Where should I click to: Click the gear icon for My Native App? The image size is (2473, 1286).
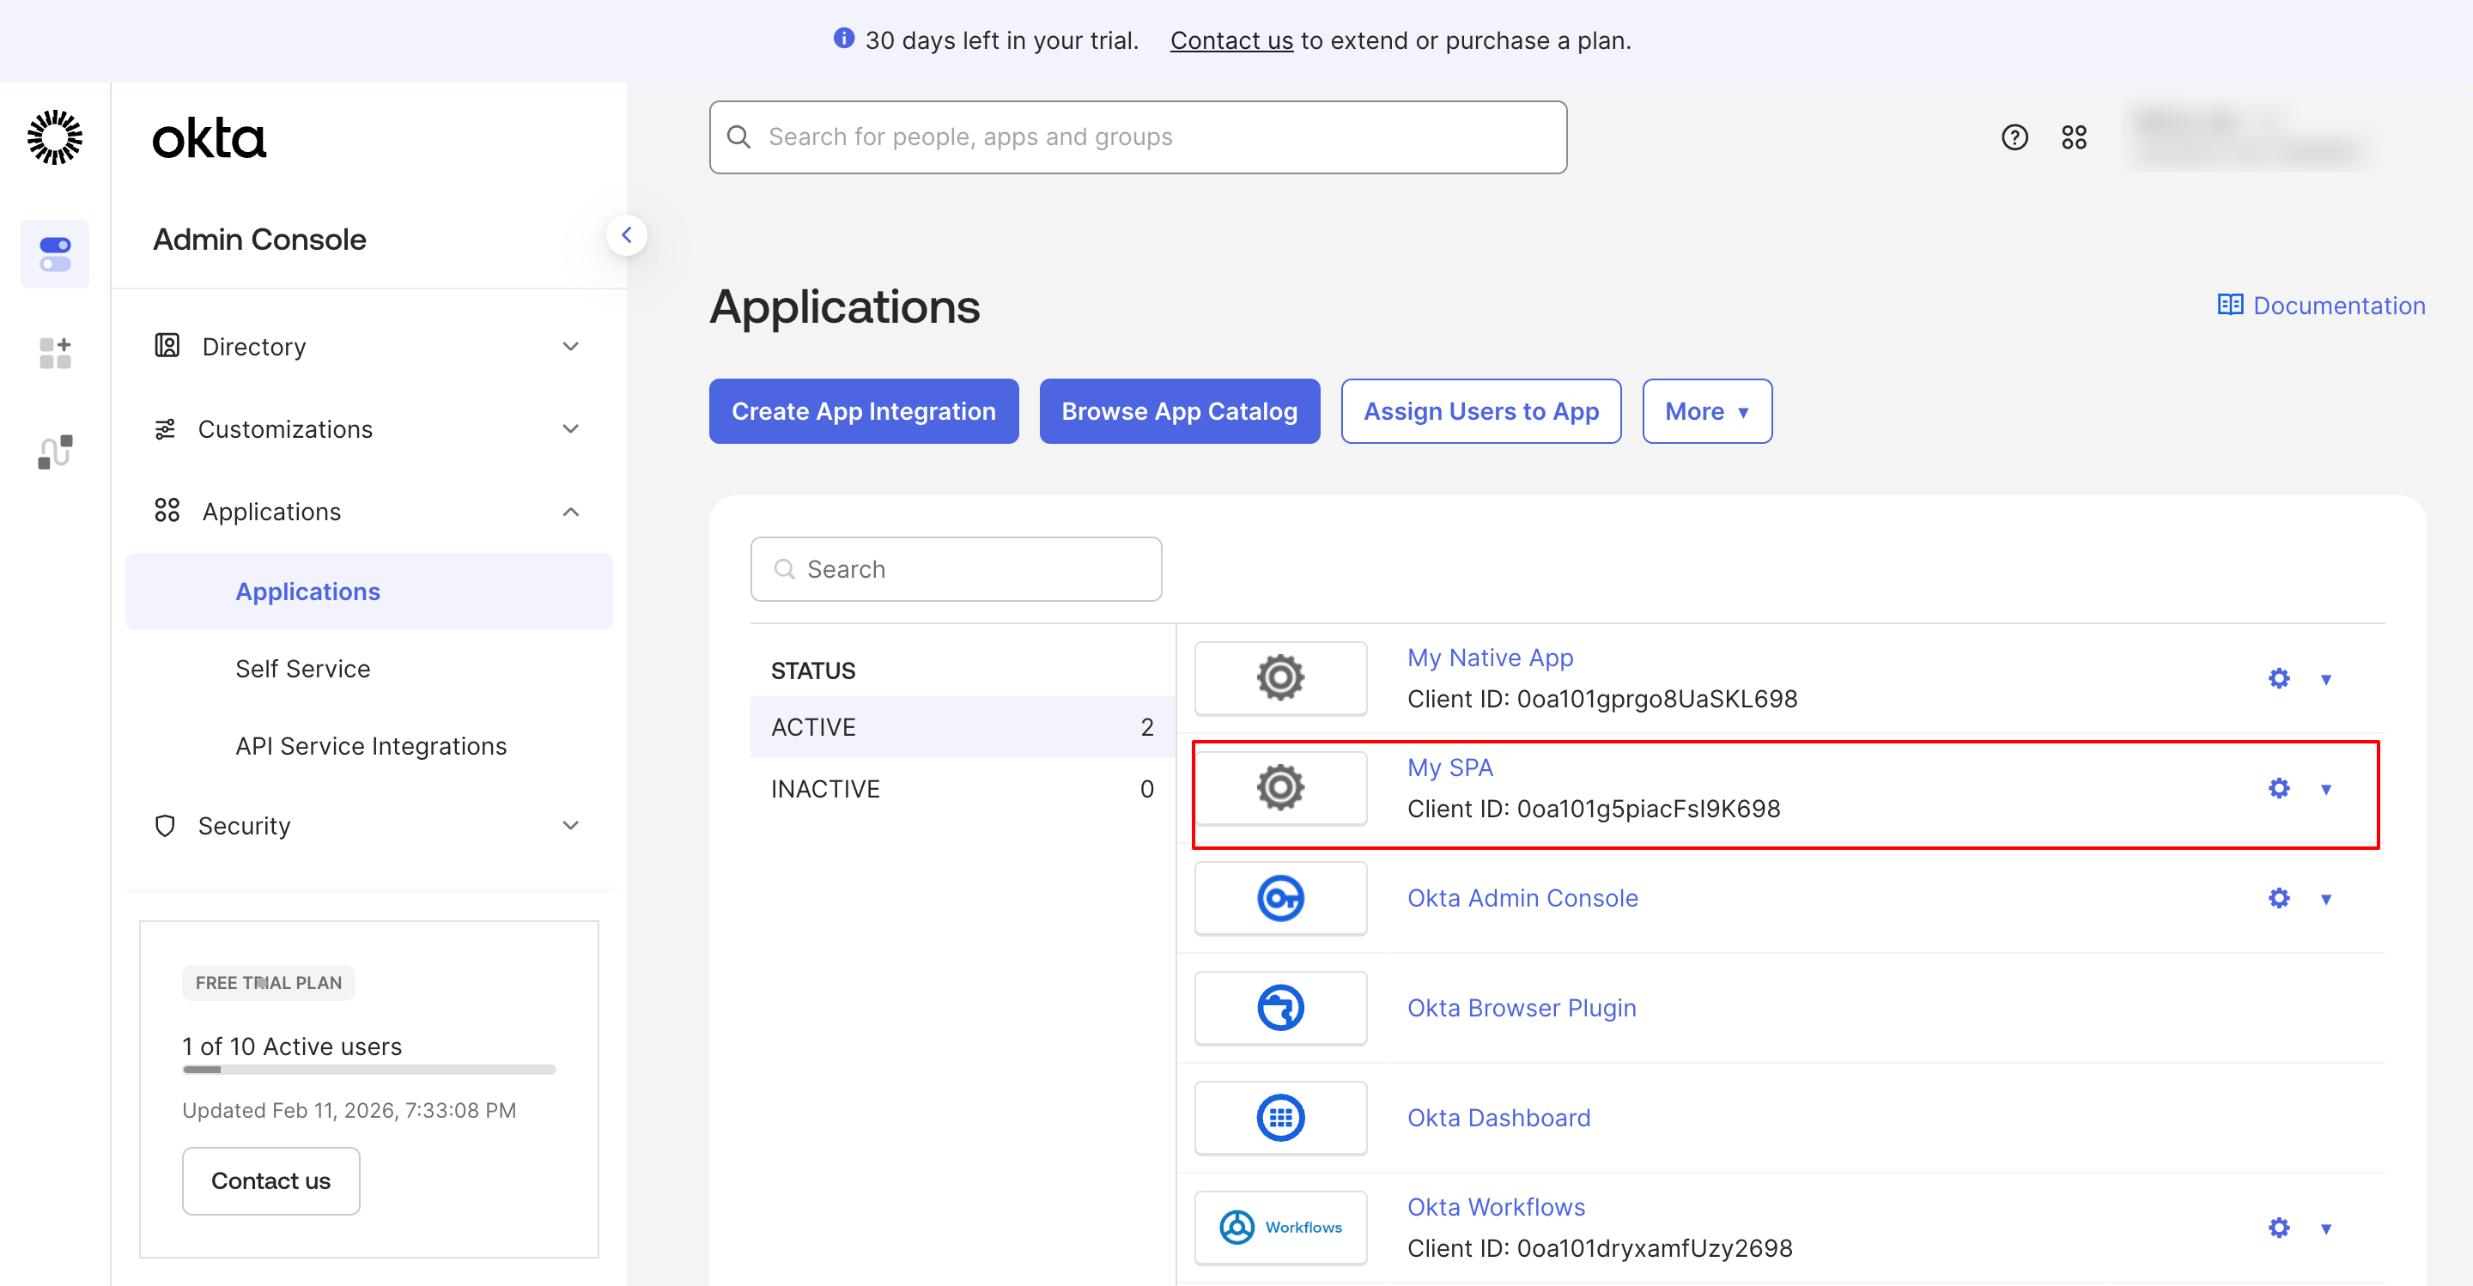[x=2278, y=678]
